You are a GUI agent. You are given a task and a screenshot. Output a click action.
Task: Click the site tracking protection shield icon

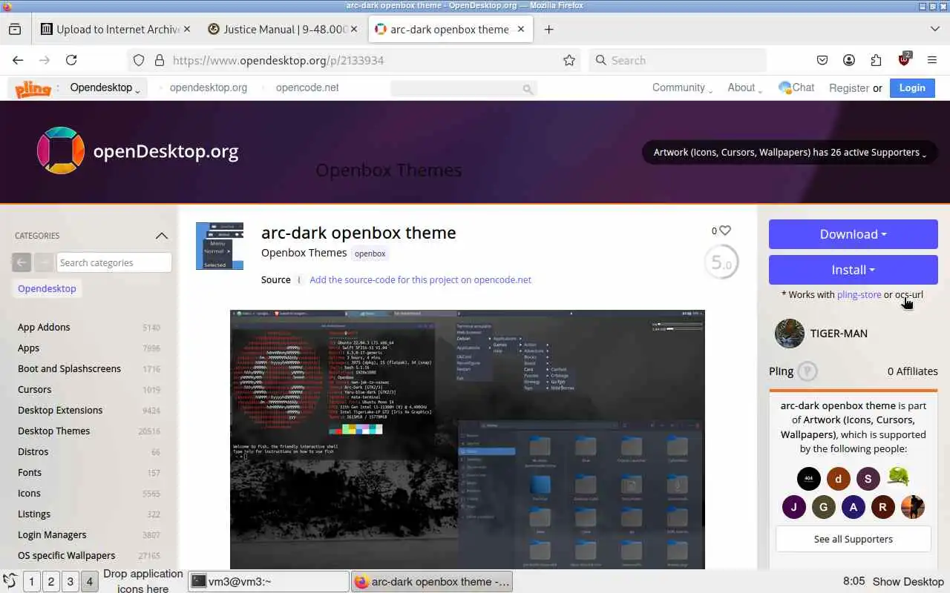(x=139, y=60)
